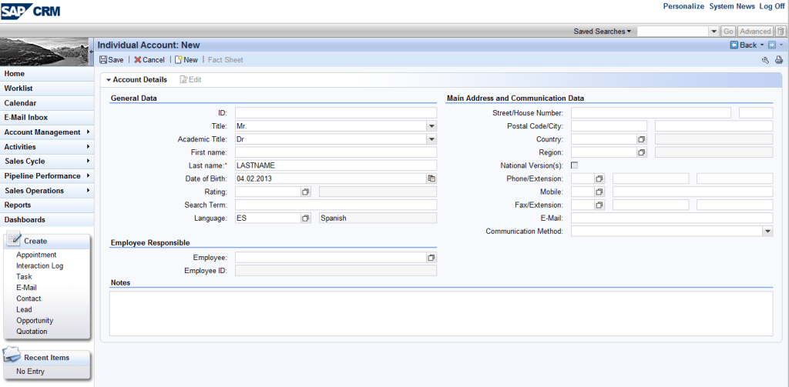Screen dimensions: 789x387
Task: Click the Save icon in toolbar
Action: pos(103,60)
